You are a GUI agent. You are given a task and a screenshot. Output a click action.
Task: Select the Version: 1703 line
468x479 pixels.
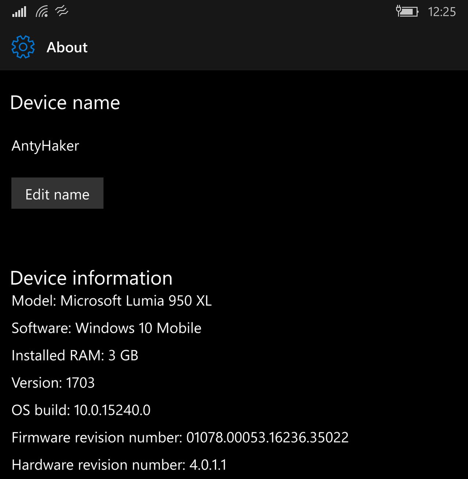tap(53, 383)
